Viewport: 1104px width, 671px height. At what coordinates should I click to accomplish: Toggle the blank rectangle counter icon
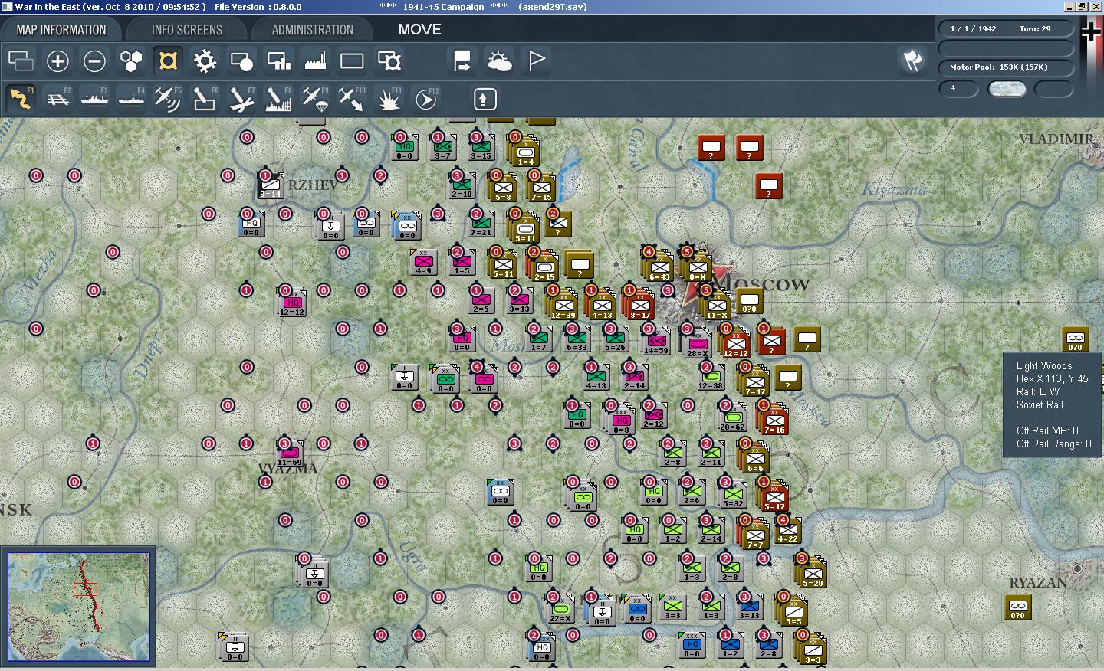352,61
